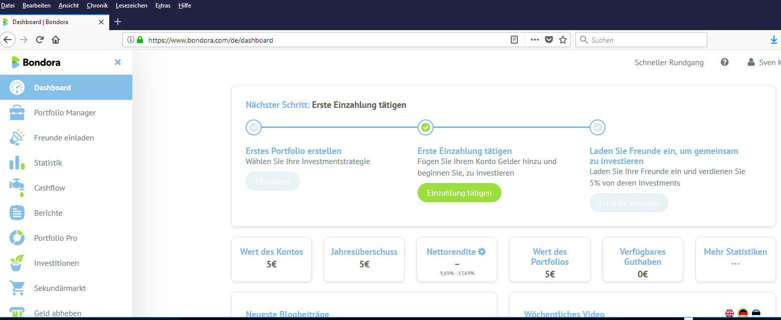The height and width of the screenshot is (320, 781).
Task: Click the disabled Einrichten button
Action: 273,181
